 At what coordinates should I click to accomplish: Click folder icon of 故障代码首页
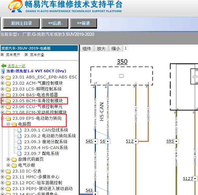(x=14, y=160)
